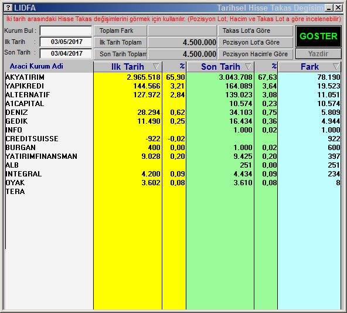347x313 pixels.
Task: Click the Fark column sort triangle
Action: click(x=336, y=66)
